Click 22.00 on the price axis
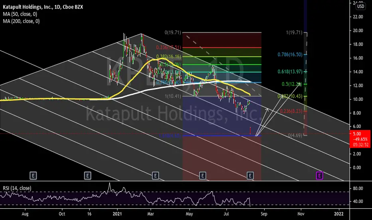This screenshot has height=220, width=372. coord(358,17)
